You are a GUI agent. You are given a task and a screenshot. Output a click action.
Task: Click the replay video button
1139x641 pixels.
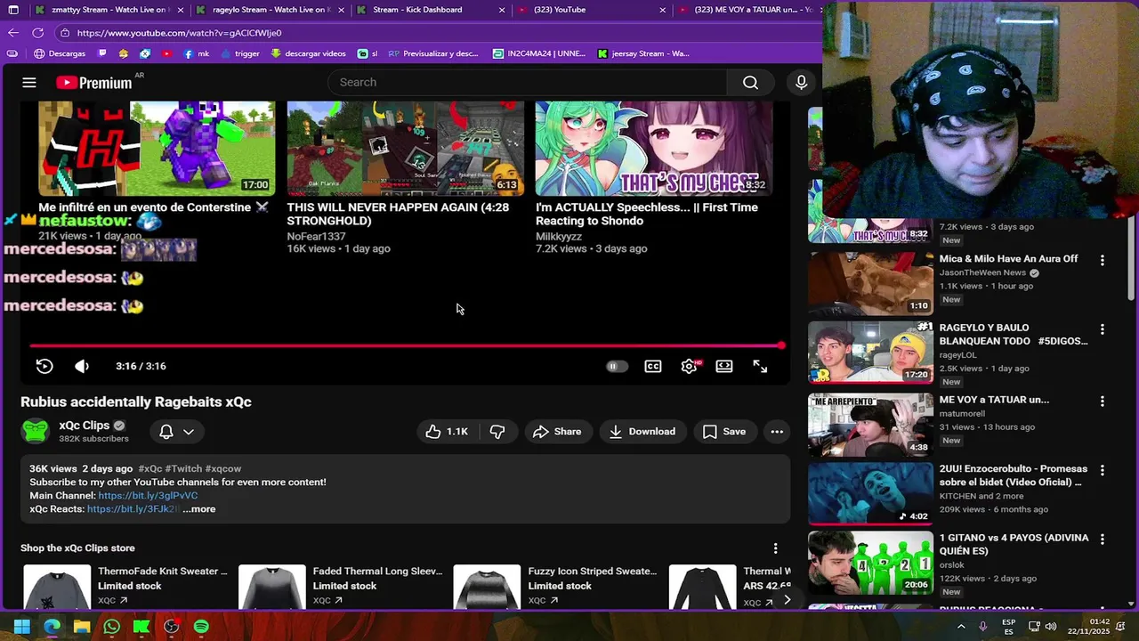(44, 366)
